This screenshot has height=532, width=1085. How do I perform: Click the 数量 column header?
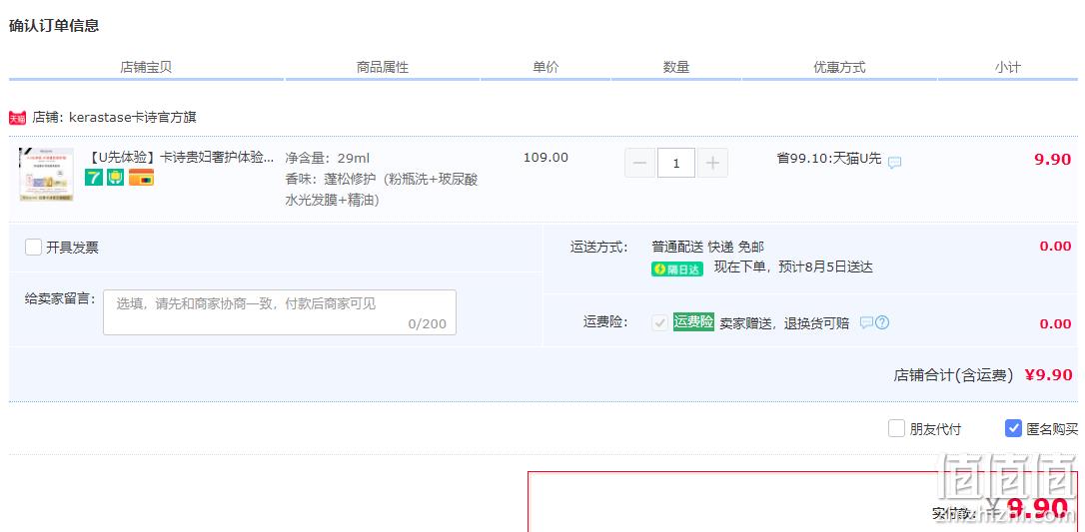[676, 67]
